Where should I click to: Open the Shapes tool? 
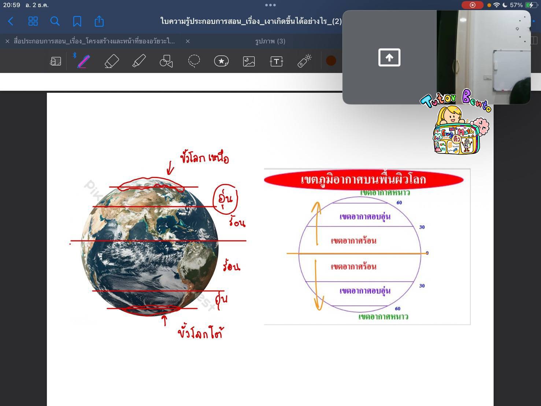coord(166,61)
